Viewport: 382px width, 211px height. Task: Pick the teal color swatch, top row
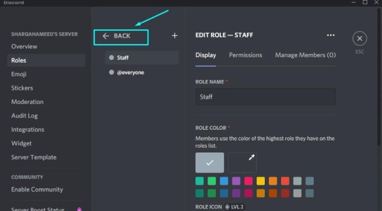[200, 181]
